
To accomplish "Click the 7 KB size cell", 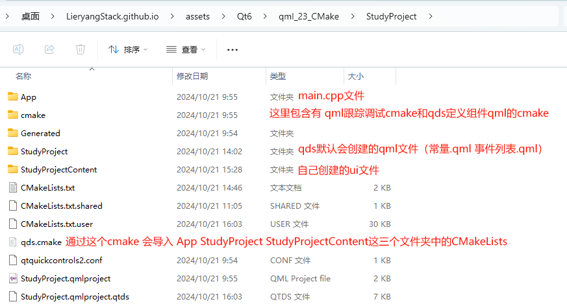I will tap(382, 297).
